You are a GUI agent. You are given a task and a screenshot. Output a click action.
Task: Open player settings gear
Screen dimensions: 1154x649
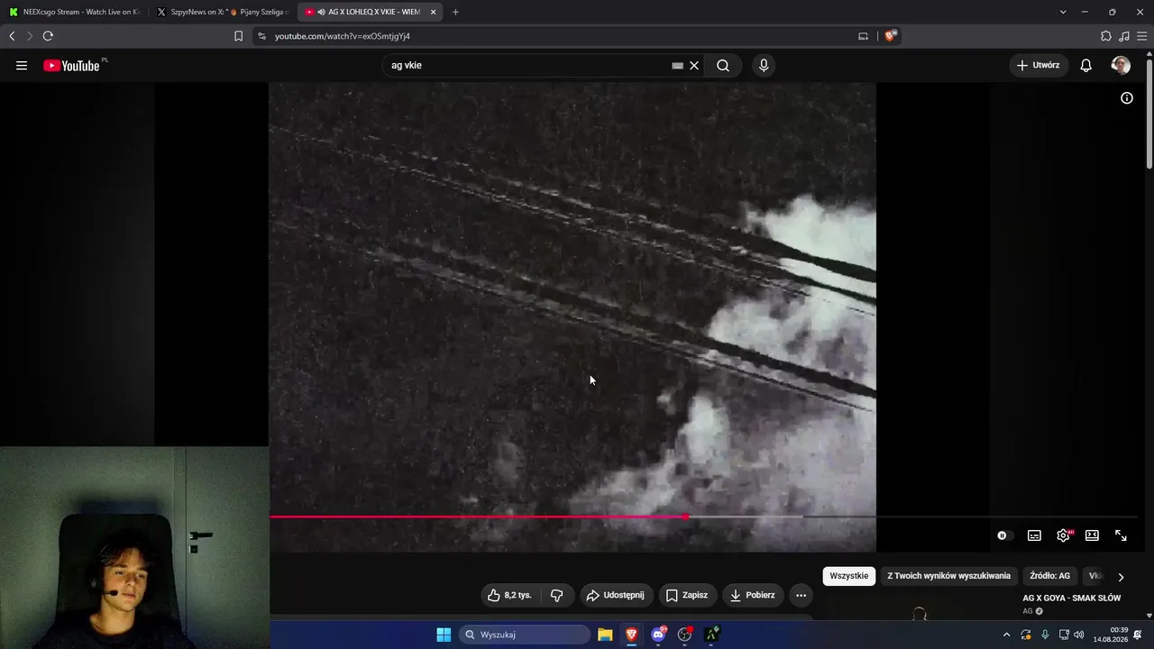coord(1064,535)
